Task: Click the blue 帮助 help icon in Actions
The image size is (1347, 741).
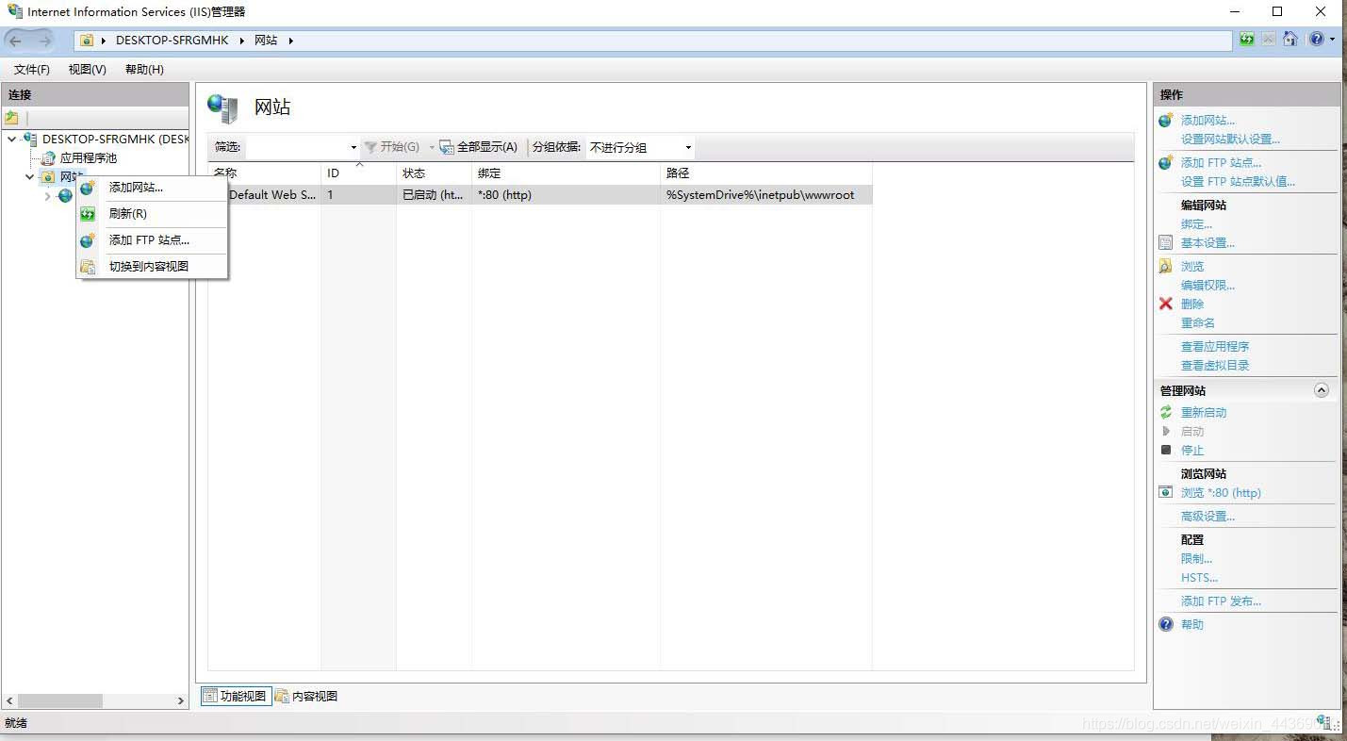Action: [x=1166, y=624]
